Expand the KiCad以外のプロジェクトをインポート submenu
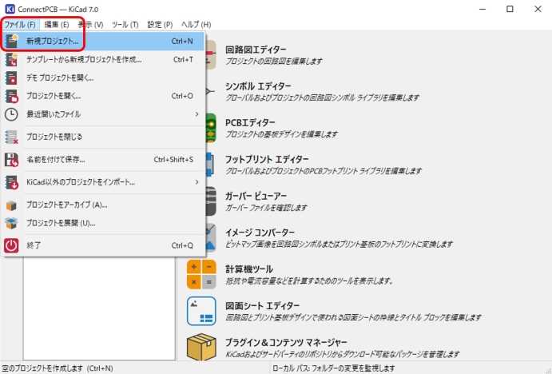Image resolution: width=552 pixels, height=374 pixels. [x=197, y=182]
